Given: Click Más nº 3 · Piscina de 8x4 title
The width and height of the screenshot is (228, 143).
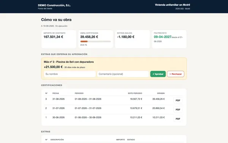Looking at the screenshot, I should (69, 62).
